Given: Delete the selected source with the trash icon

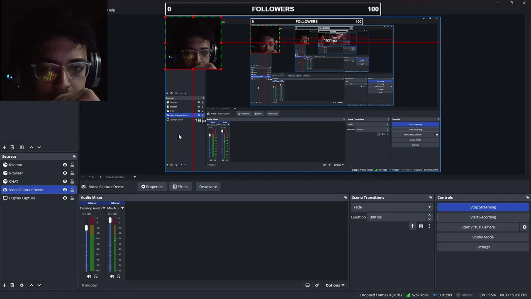Looking at the screenshot, I should (12, 285).
